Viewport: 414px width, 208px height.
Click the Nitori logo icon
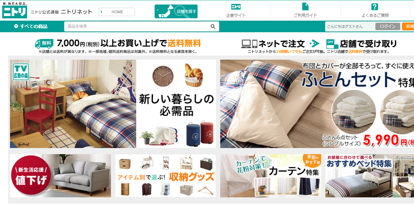point(15,10)
